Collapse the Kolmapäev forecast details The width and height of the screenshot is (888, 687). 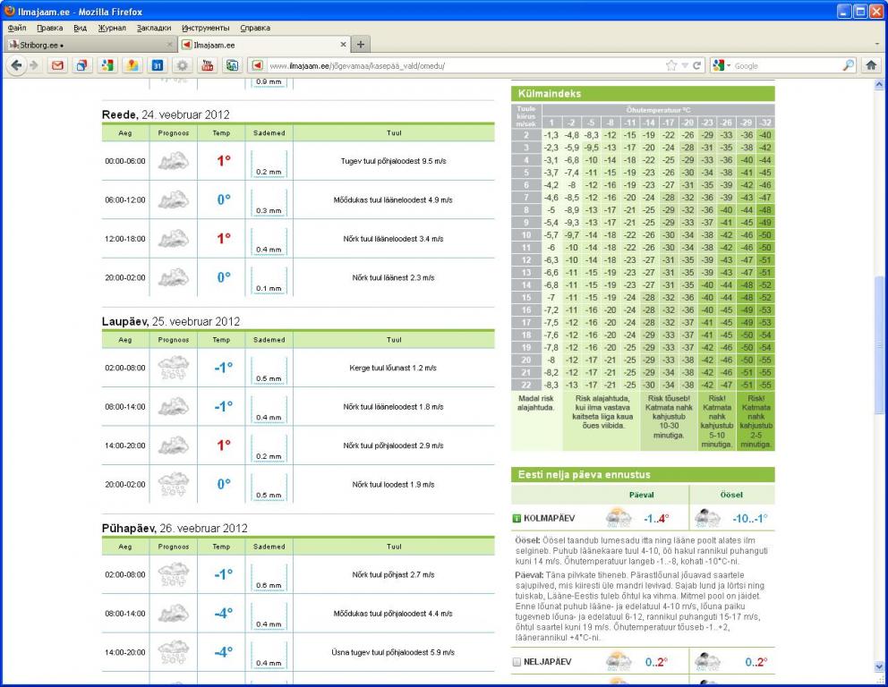(517, 518)
